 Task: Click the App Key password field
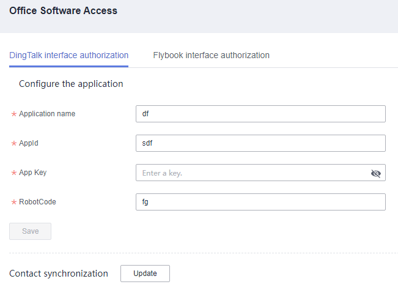point(260,173)
